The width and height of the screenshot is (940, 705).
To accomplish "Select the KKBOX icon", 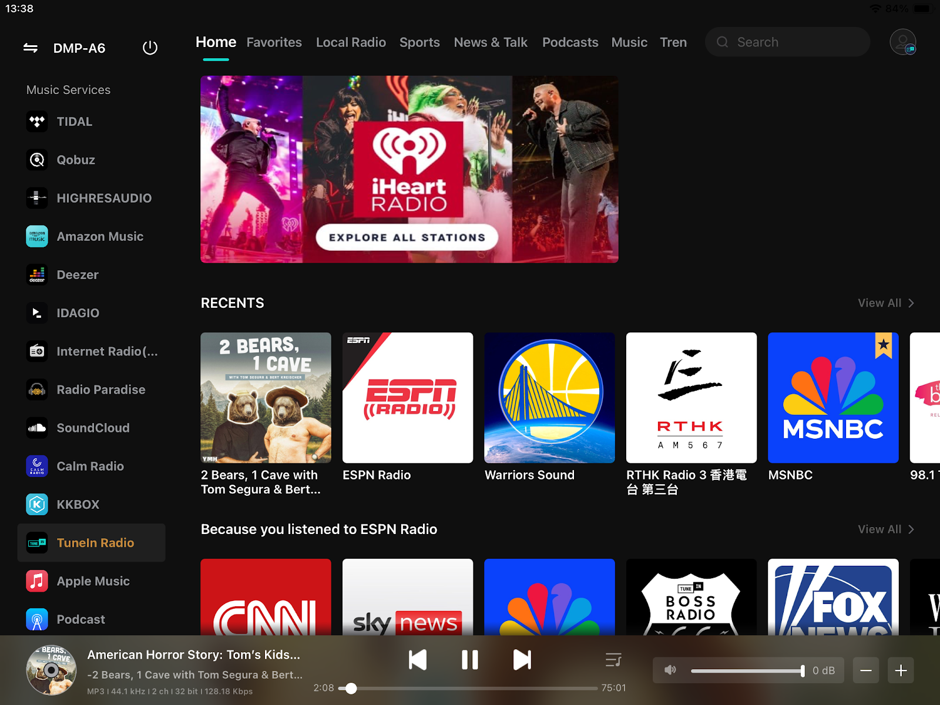I will [37, 504].
